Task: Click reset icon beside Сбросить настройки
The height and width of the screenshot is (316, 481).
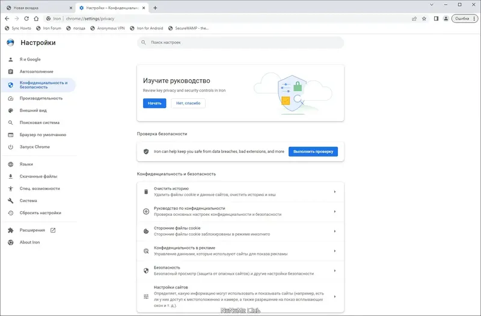Action: (10, 213)
